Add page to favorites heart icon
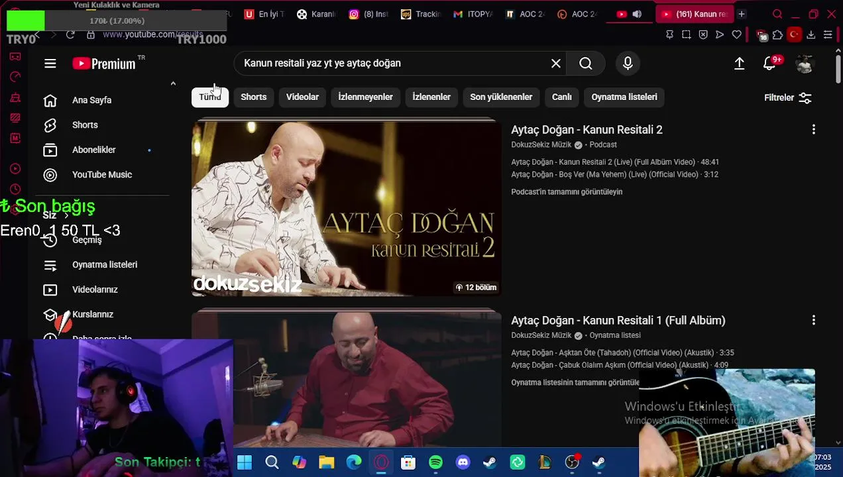Viewport: 843px width, 477px height. [x=736, y=34]
